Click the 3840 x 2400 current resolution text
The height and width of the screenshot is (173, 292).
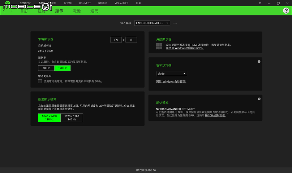click(x=46, y=51)
